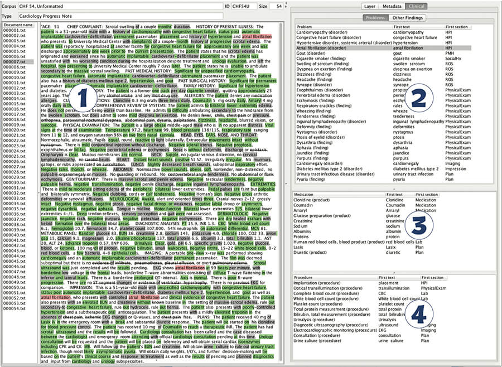
Task: Select document 000040.txt in the list
Action: click(x=18, y=235)
